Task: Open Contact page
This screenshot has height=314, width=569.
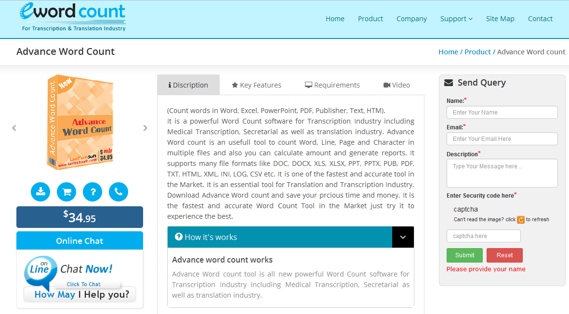Action: (540, 19)
